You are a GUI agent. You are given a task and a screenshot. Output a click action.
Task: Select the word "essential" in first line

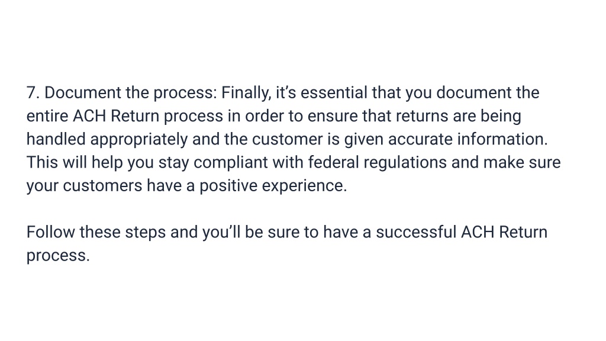(x=334, y=93)
